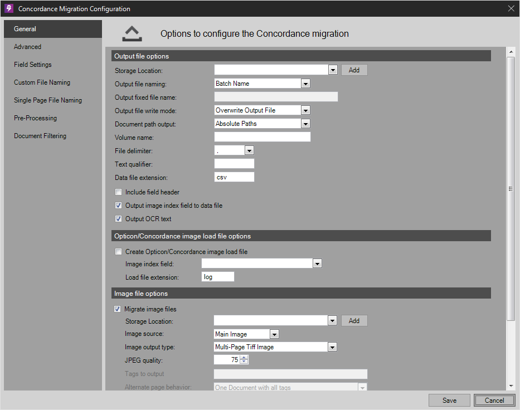
Task: Expand output Storage Location dropdown
Action: [x=333, y=70]
